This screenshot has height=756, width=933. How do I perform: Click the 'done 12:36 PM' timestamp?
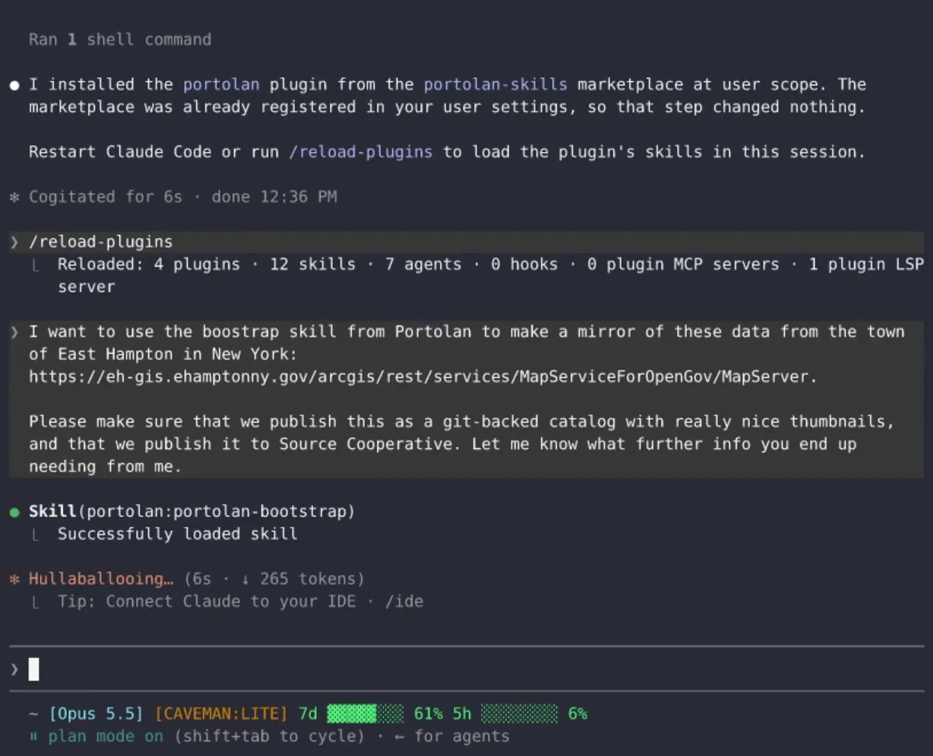point(274,197)
